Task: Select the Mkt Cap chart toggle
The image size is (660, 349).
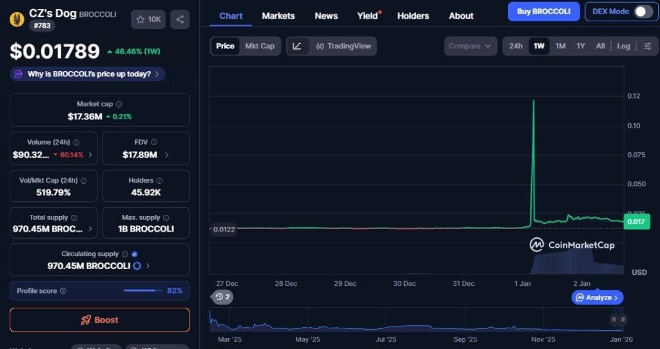Action: [x=260, y=46]
